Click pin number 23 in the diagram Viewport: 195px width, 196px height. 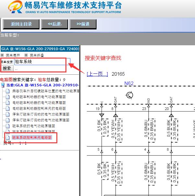[144, 109]
